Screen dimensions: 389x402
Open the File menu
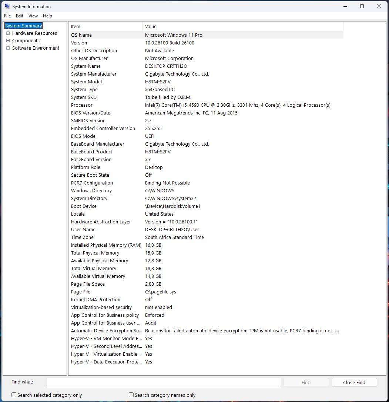tap(7, 16)
